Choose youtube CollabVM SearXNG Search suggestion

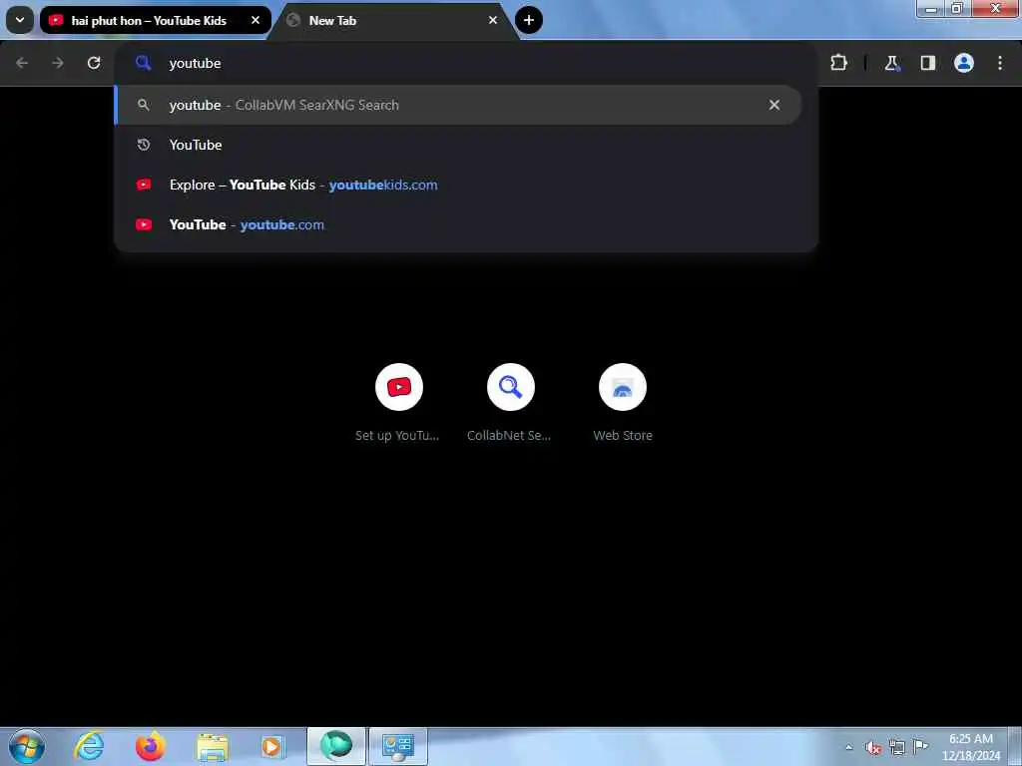pyautogui.click(x=457, y=105)
